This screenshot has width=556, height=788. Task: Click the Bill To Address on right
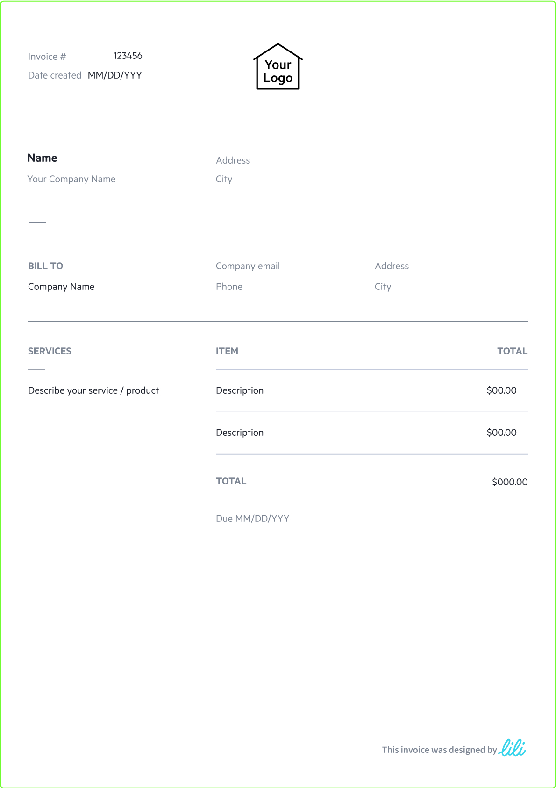tap(392, 266)
